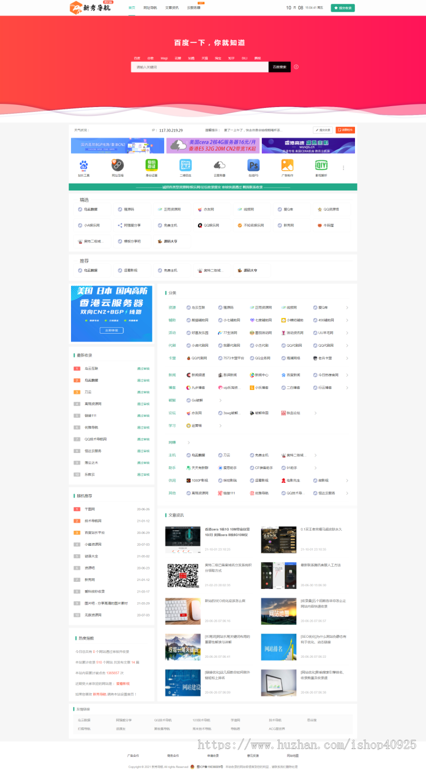Viewport: 426px width, 779px height.
Task: Select the 首页 navigation tab
Action: (132, 8)
